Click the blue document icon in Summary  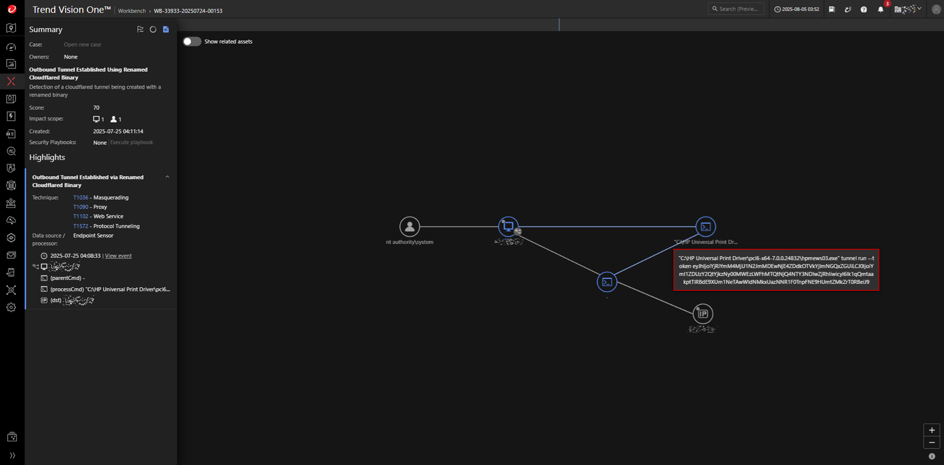166,29
